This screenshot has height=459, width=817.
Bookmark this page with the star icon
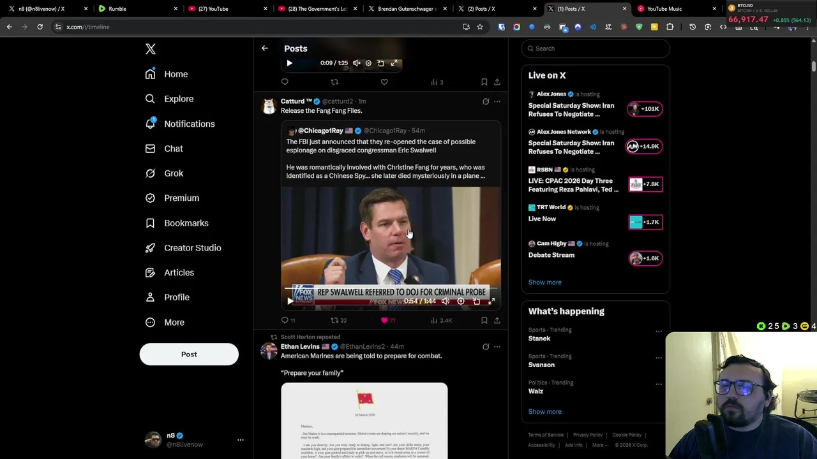point(480,27)
